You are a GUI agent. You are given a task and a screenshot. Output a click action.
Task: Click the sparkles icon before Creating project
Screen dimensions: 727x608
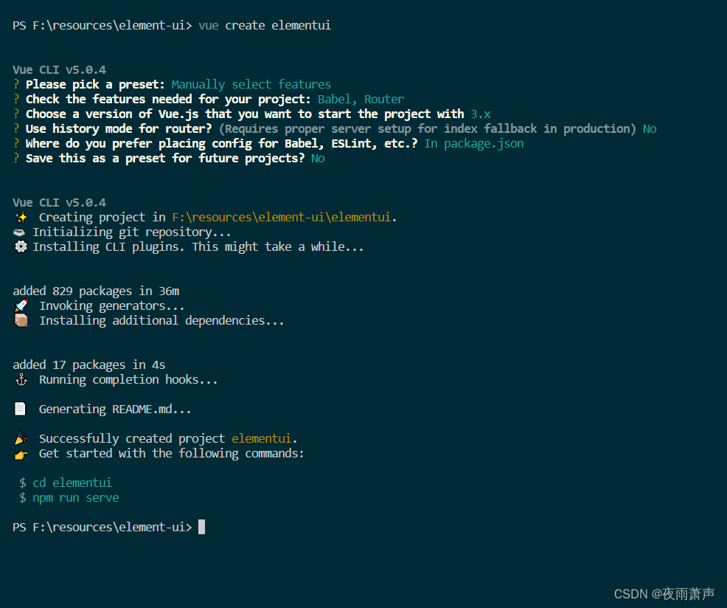(x=21, y=217)
